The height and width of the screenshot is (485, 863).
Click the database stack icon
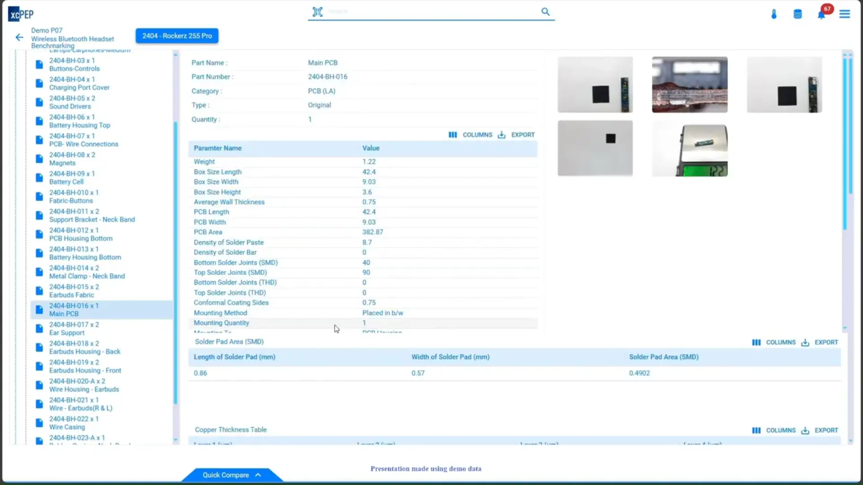pos(797,14)
